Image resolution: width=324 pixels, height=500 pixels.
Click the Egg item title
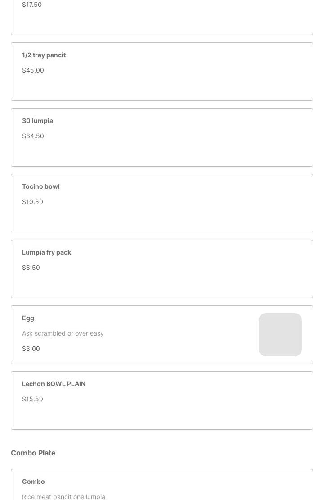pyautogui.click(x=28, y=318)
